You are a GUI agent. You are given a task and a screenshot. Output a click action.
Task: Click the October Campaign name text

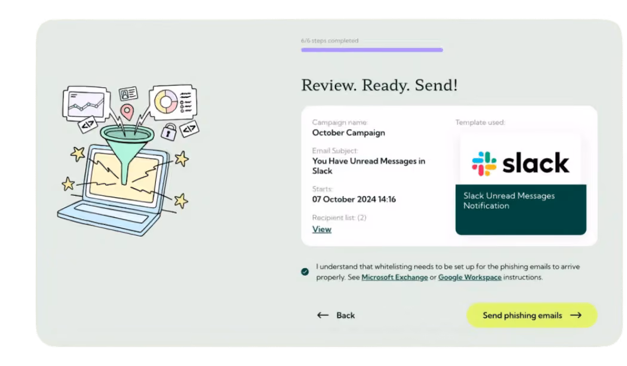tap(348, 133)
